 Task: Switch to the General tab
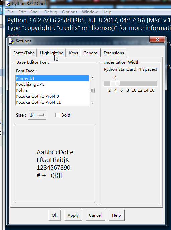tap(91, 53)
